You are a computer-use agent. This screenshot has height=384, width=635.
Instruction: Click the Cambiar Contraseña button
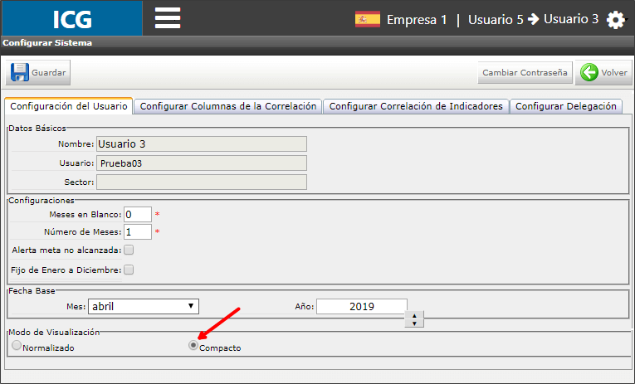[x=525, y=73]
